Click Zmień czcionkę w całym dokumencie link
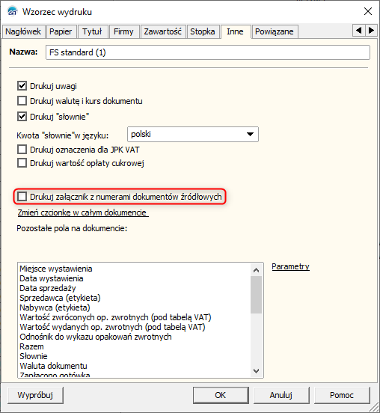This screenshot has height=413, width=380. coord(82,212)
